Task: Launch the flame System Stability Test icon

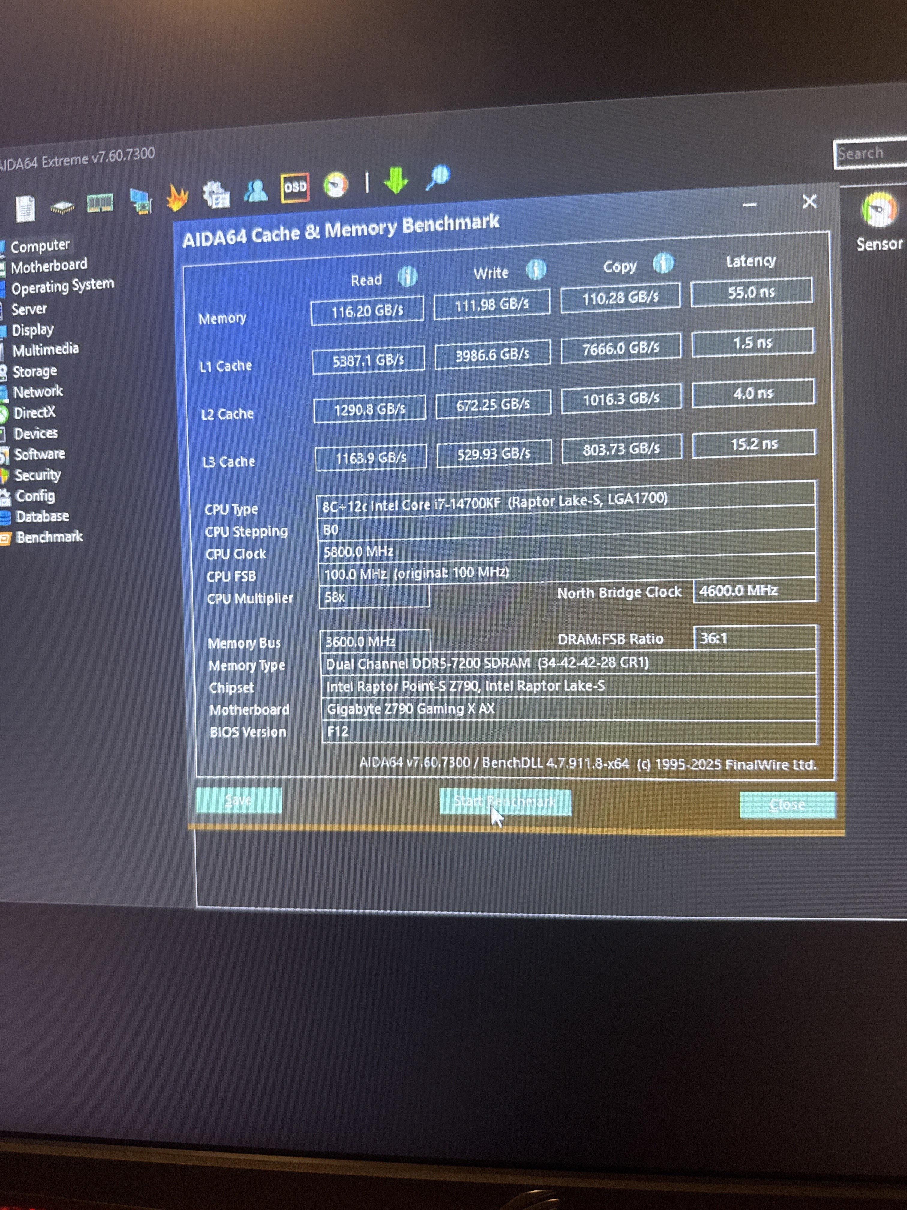Action: point(177,197)
